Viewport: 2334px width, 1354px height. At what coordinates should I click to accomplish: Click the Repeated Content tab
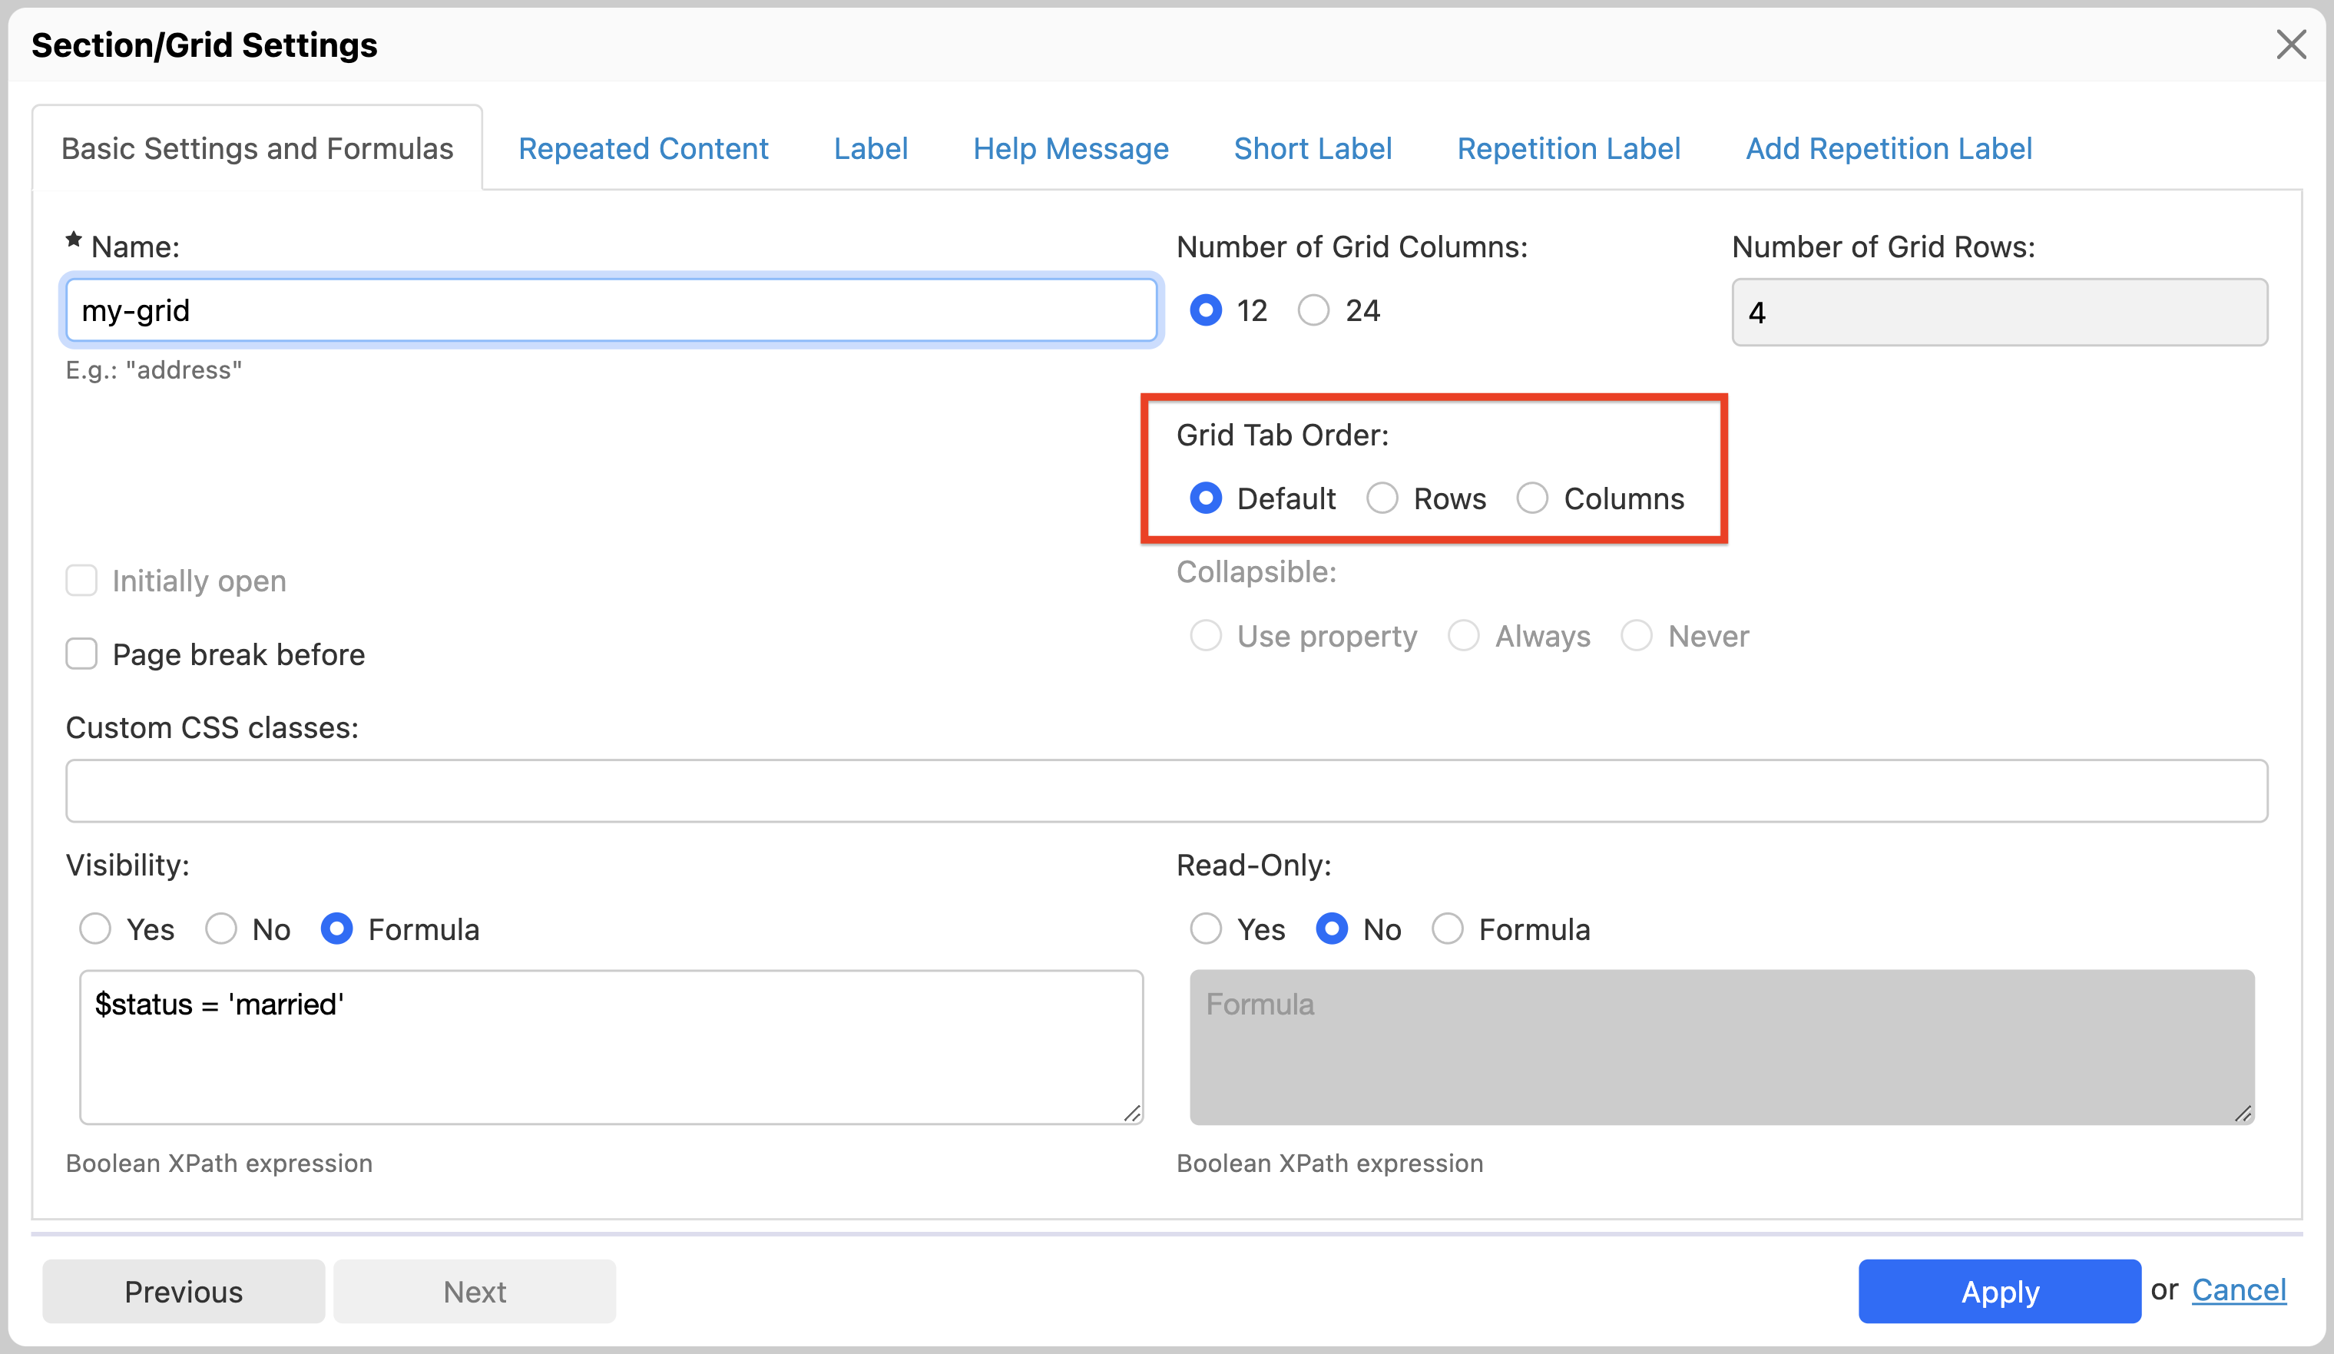click(641, 147)
